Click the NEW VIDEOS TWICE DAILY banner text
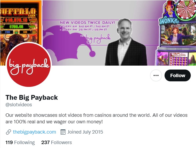The height and width of the screenshot is (148, 196). click(x=87, y=23)
